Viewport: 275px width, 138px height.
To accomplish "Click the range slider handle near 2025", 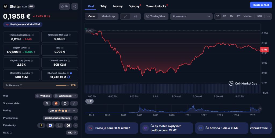I will 260,109.
